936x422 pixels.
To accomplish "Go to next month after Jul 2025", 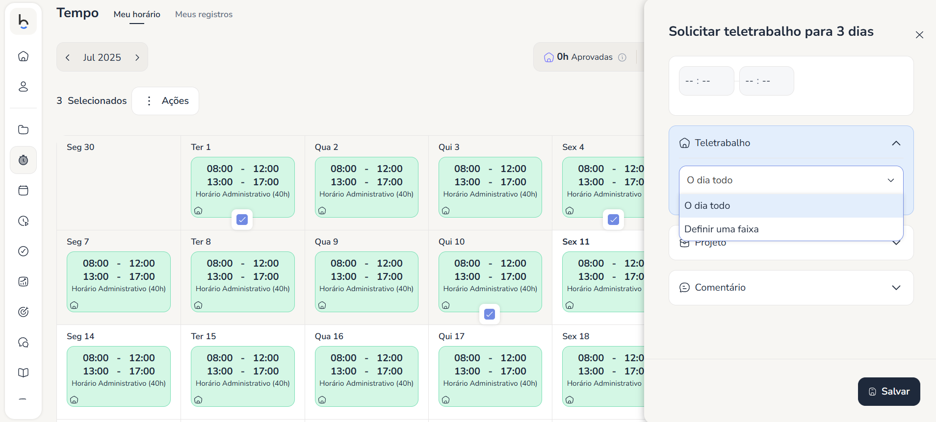I will point(137,57).
